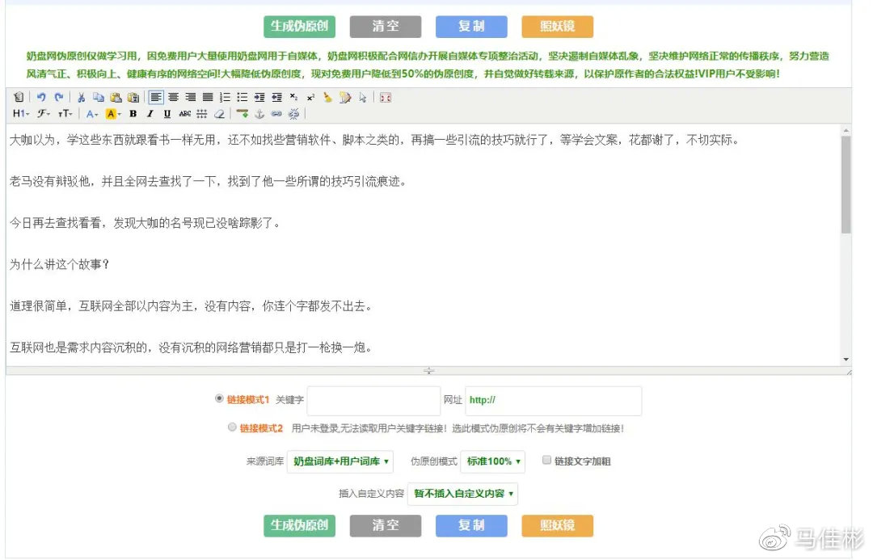Apply center text alignment
Viewport: 873px width, 560px height.
pos(173,98)
